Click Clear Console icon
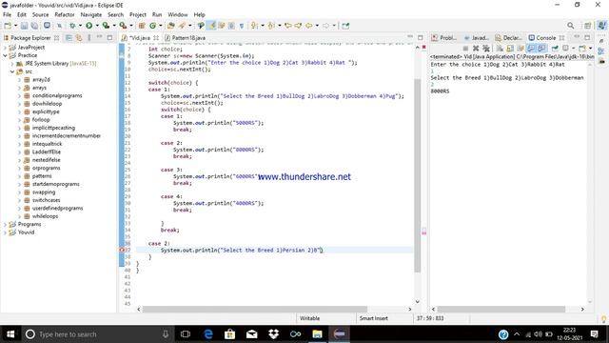This screenshot has width=609, height=343. 500,49
